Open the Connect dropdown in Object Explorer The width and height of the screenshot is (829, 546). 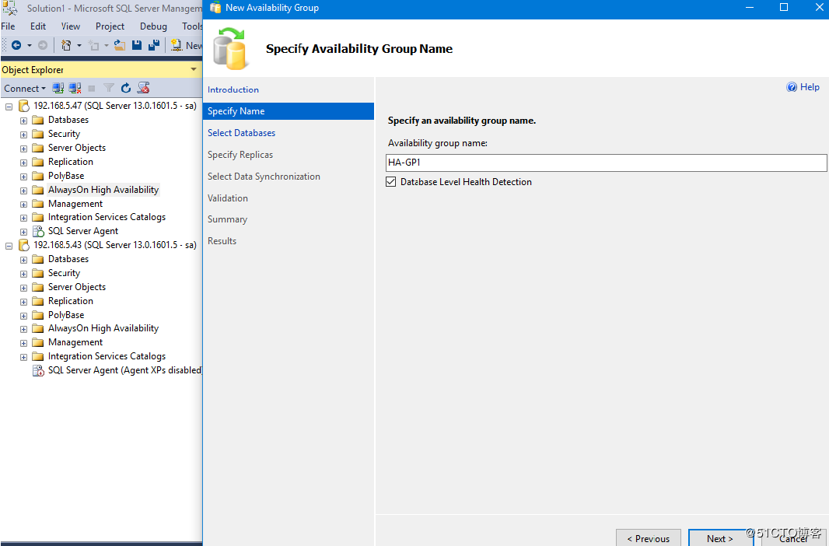25,88
